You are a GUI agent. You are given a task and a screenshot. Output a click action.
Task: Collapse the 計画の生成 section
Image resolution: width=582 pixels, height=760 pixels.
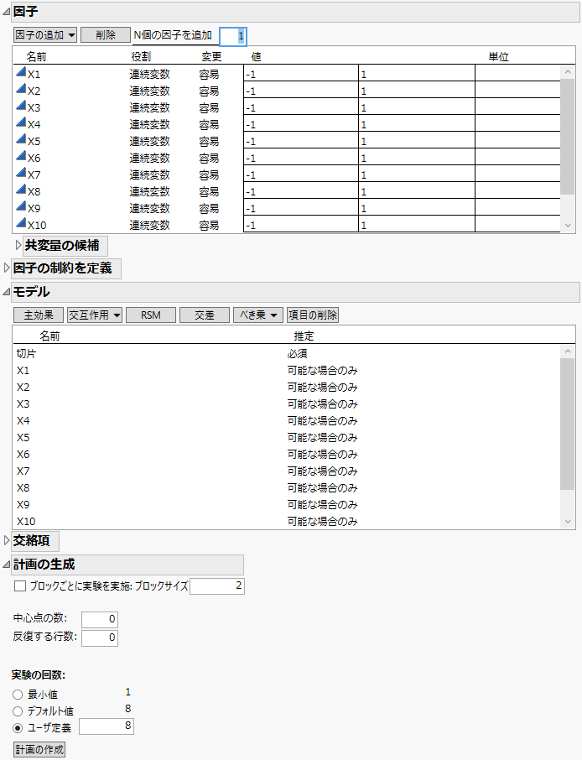(7, 565)
